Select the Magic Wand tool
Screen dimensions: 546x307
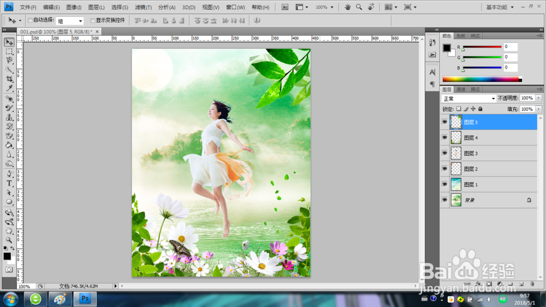[x=9, y=70]
